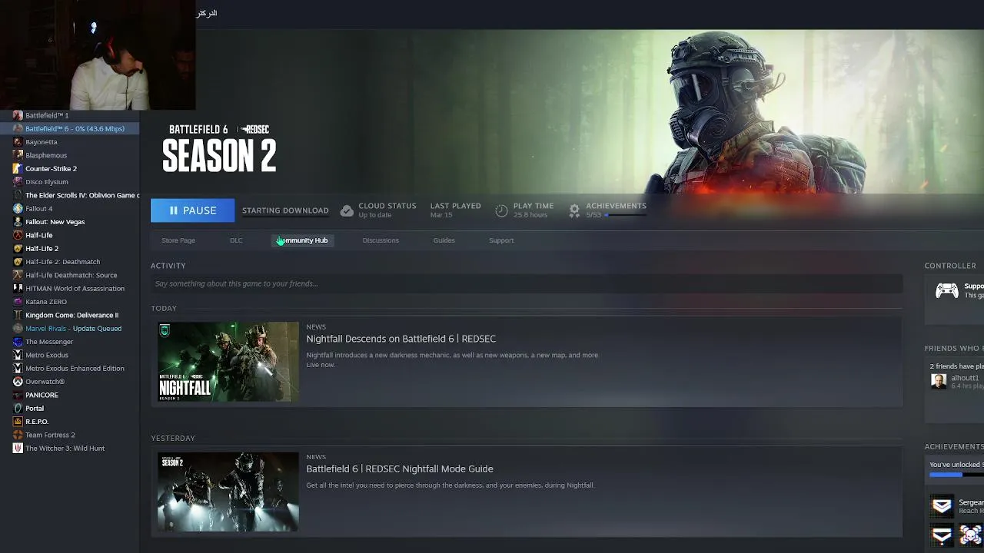The image size is (984, 553).
Task: Click the Bayonetta game icon in library
Action: (x=18, y=142)
